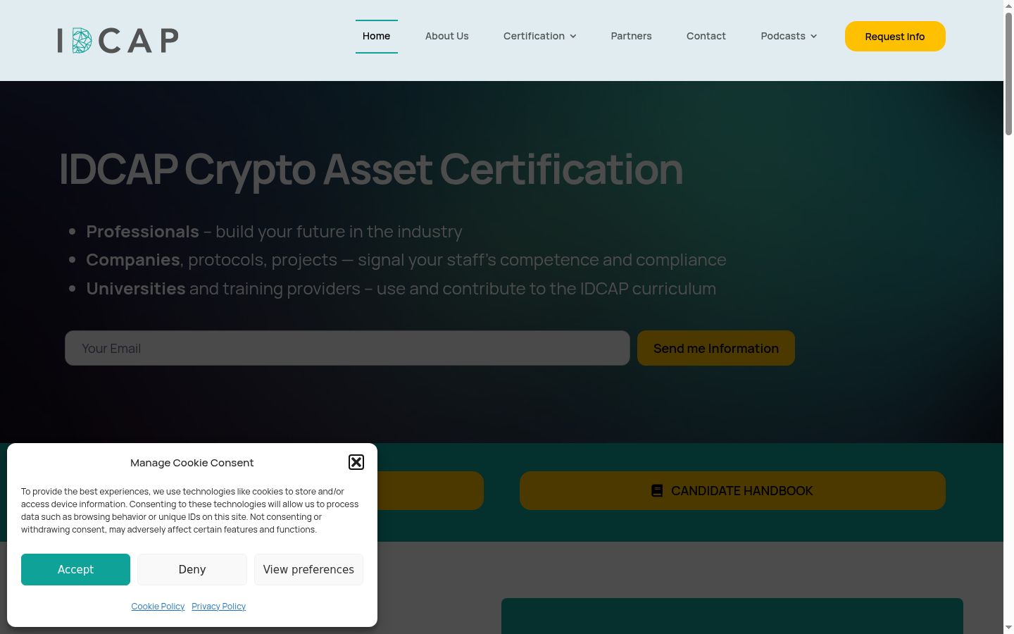Open the Privacy Policy link
This screenshot has width=1014, height=634.
click(x=219, y=607)
